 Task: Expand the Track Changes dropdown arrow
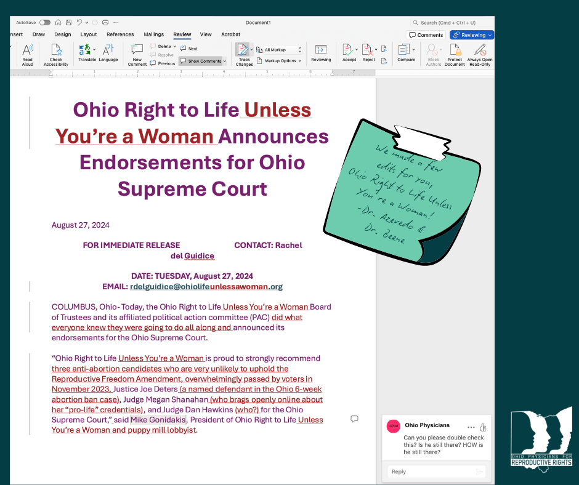pos(252,49)
